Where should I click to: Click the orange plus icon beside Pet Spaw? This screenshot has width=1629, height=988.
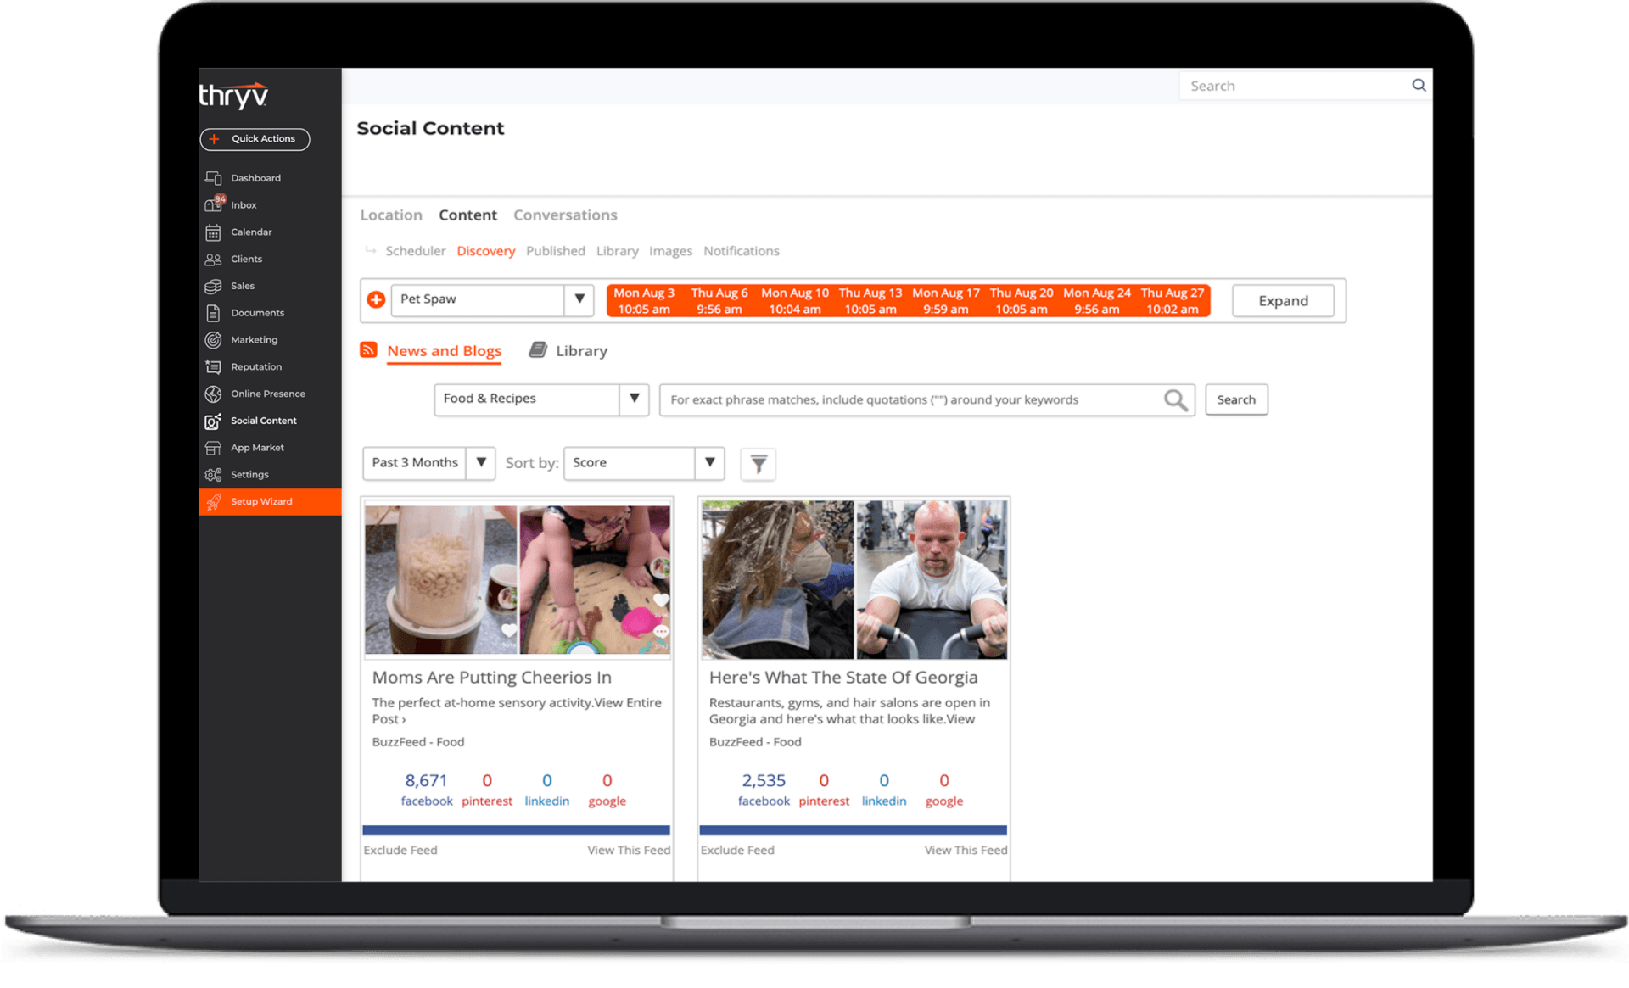[x=376, y=299]
